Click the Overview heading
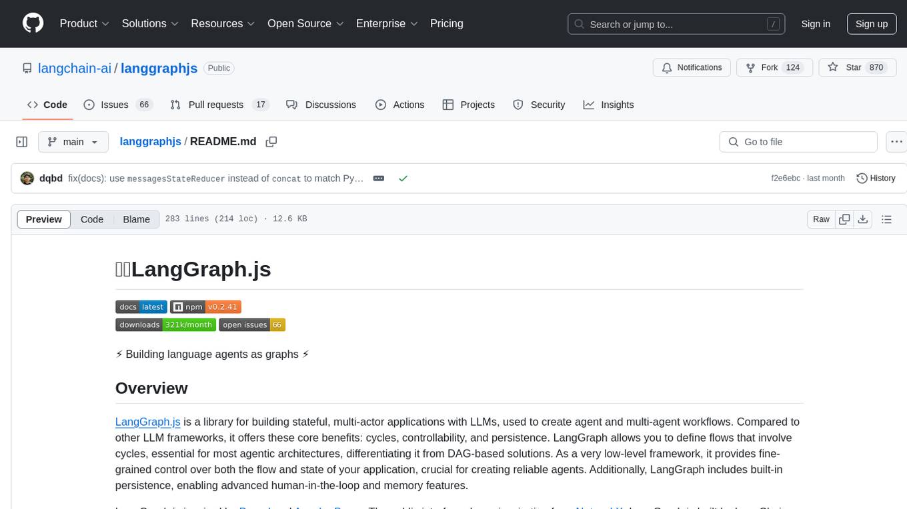 pos(151,388)
